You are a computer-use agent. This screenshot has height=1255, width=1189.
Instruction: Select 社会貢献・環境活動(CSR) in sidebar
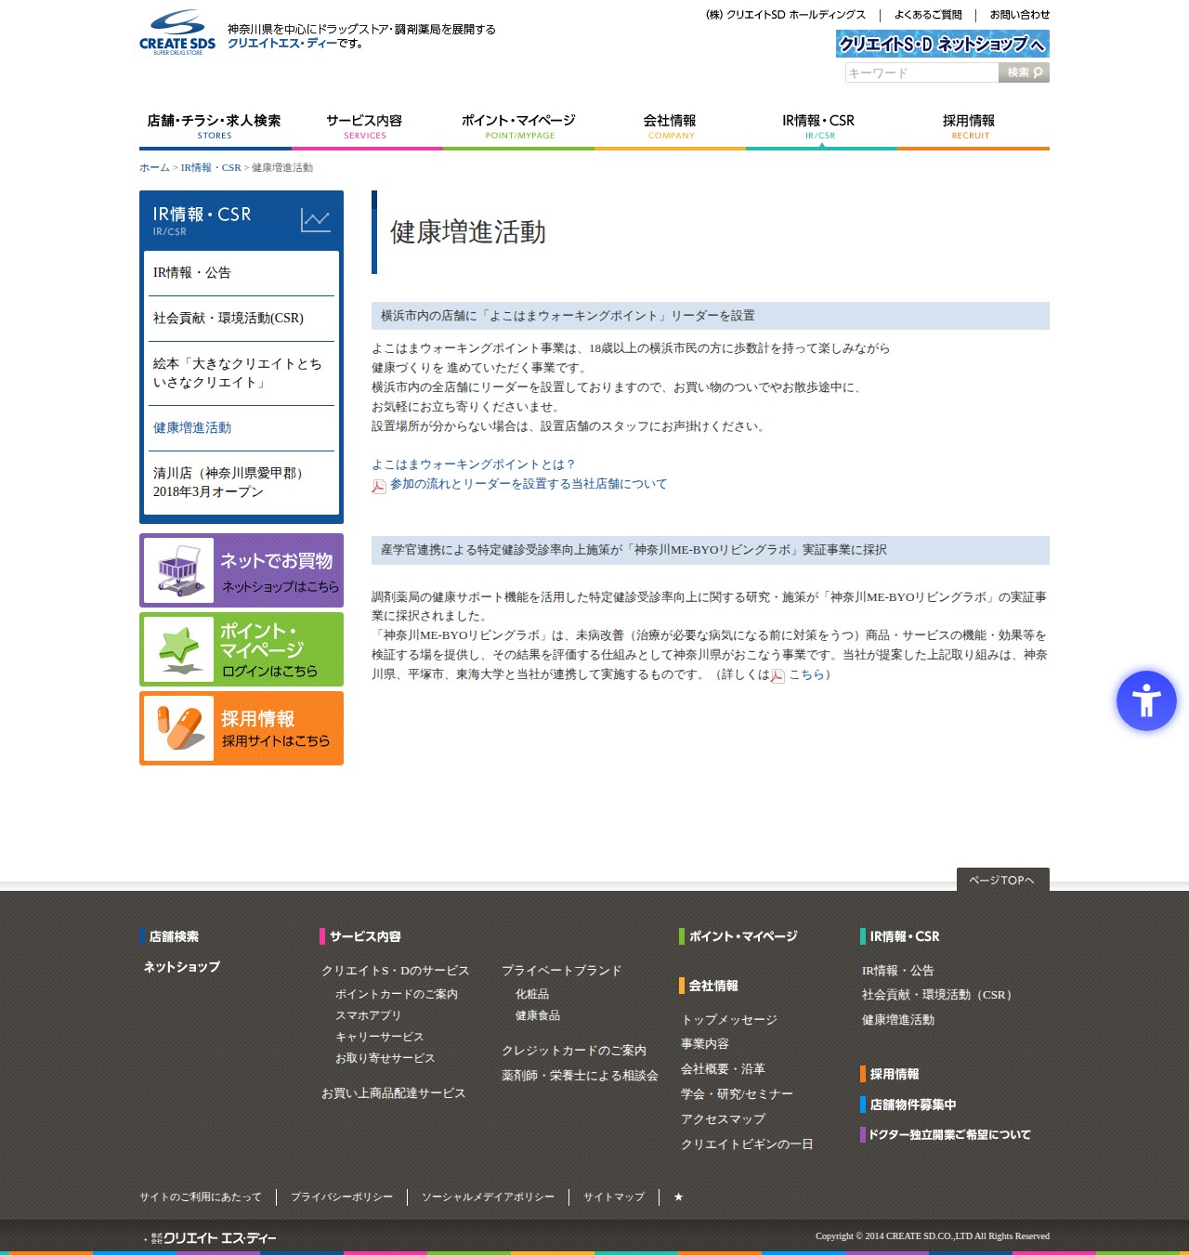pyautogui.click(x=242, y=319)
